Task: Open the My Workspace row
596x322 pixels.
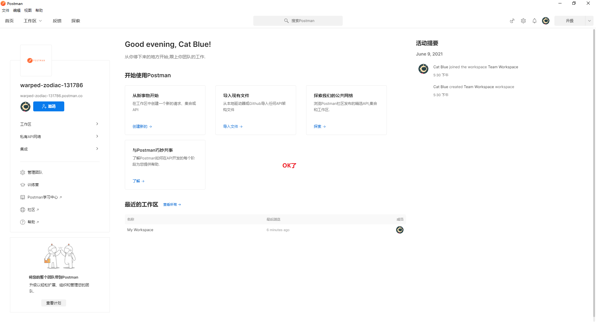Action: [x=265, y=230]
